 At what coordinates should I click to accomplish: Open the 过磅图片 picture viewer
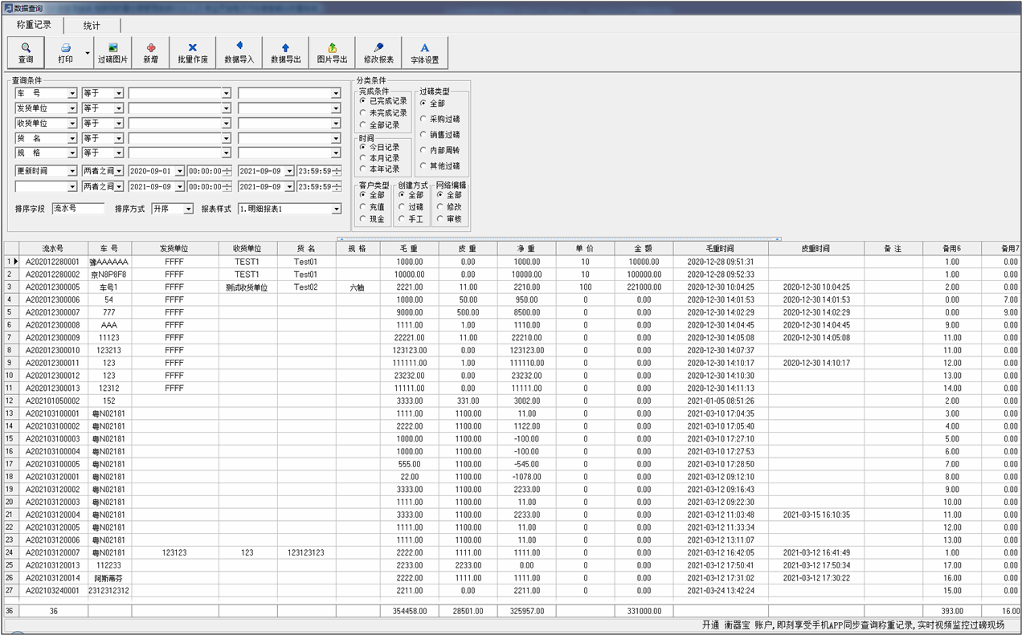coord(112,53)
